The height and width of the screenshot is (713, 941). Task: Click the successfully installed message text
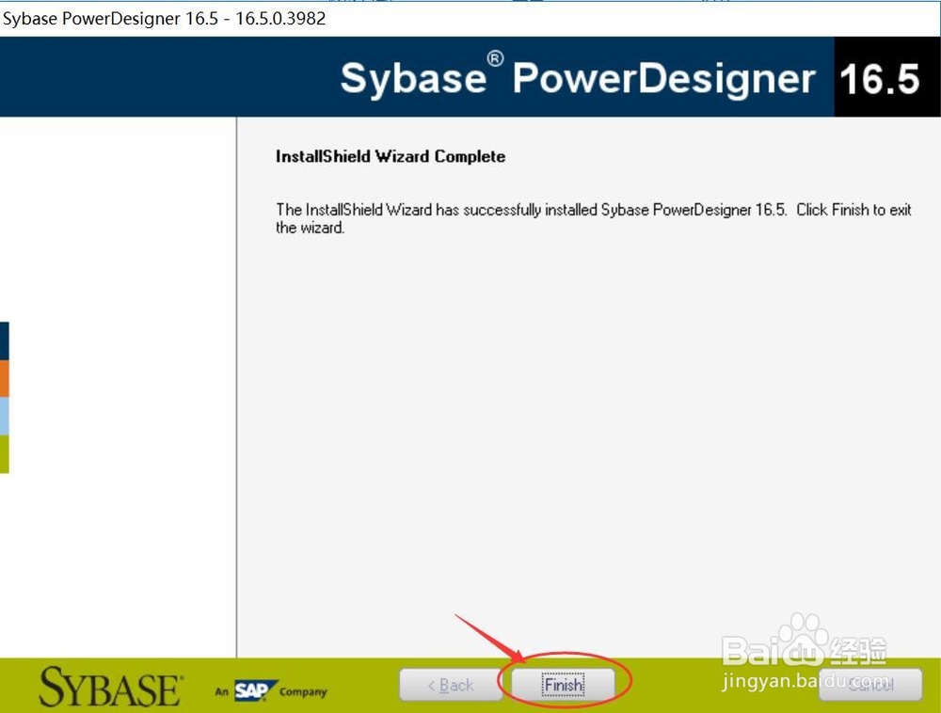[x=593, y=218]
